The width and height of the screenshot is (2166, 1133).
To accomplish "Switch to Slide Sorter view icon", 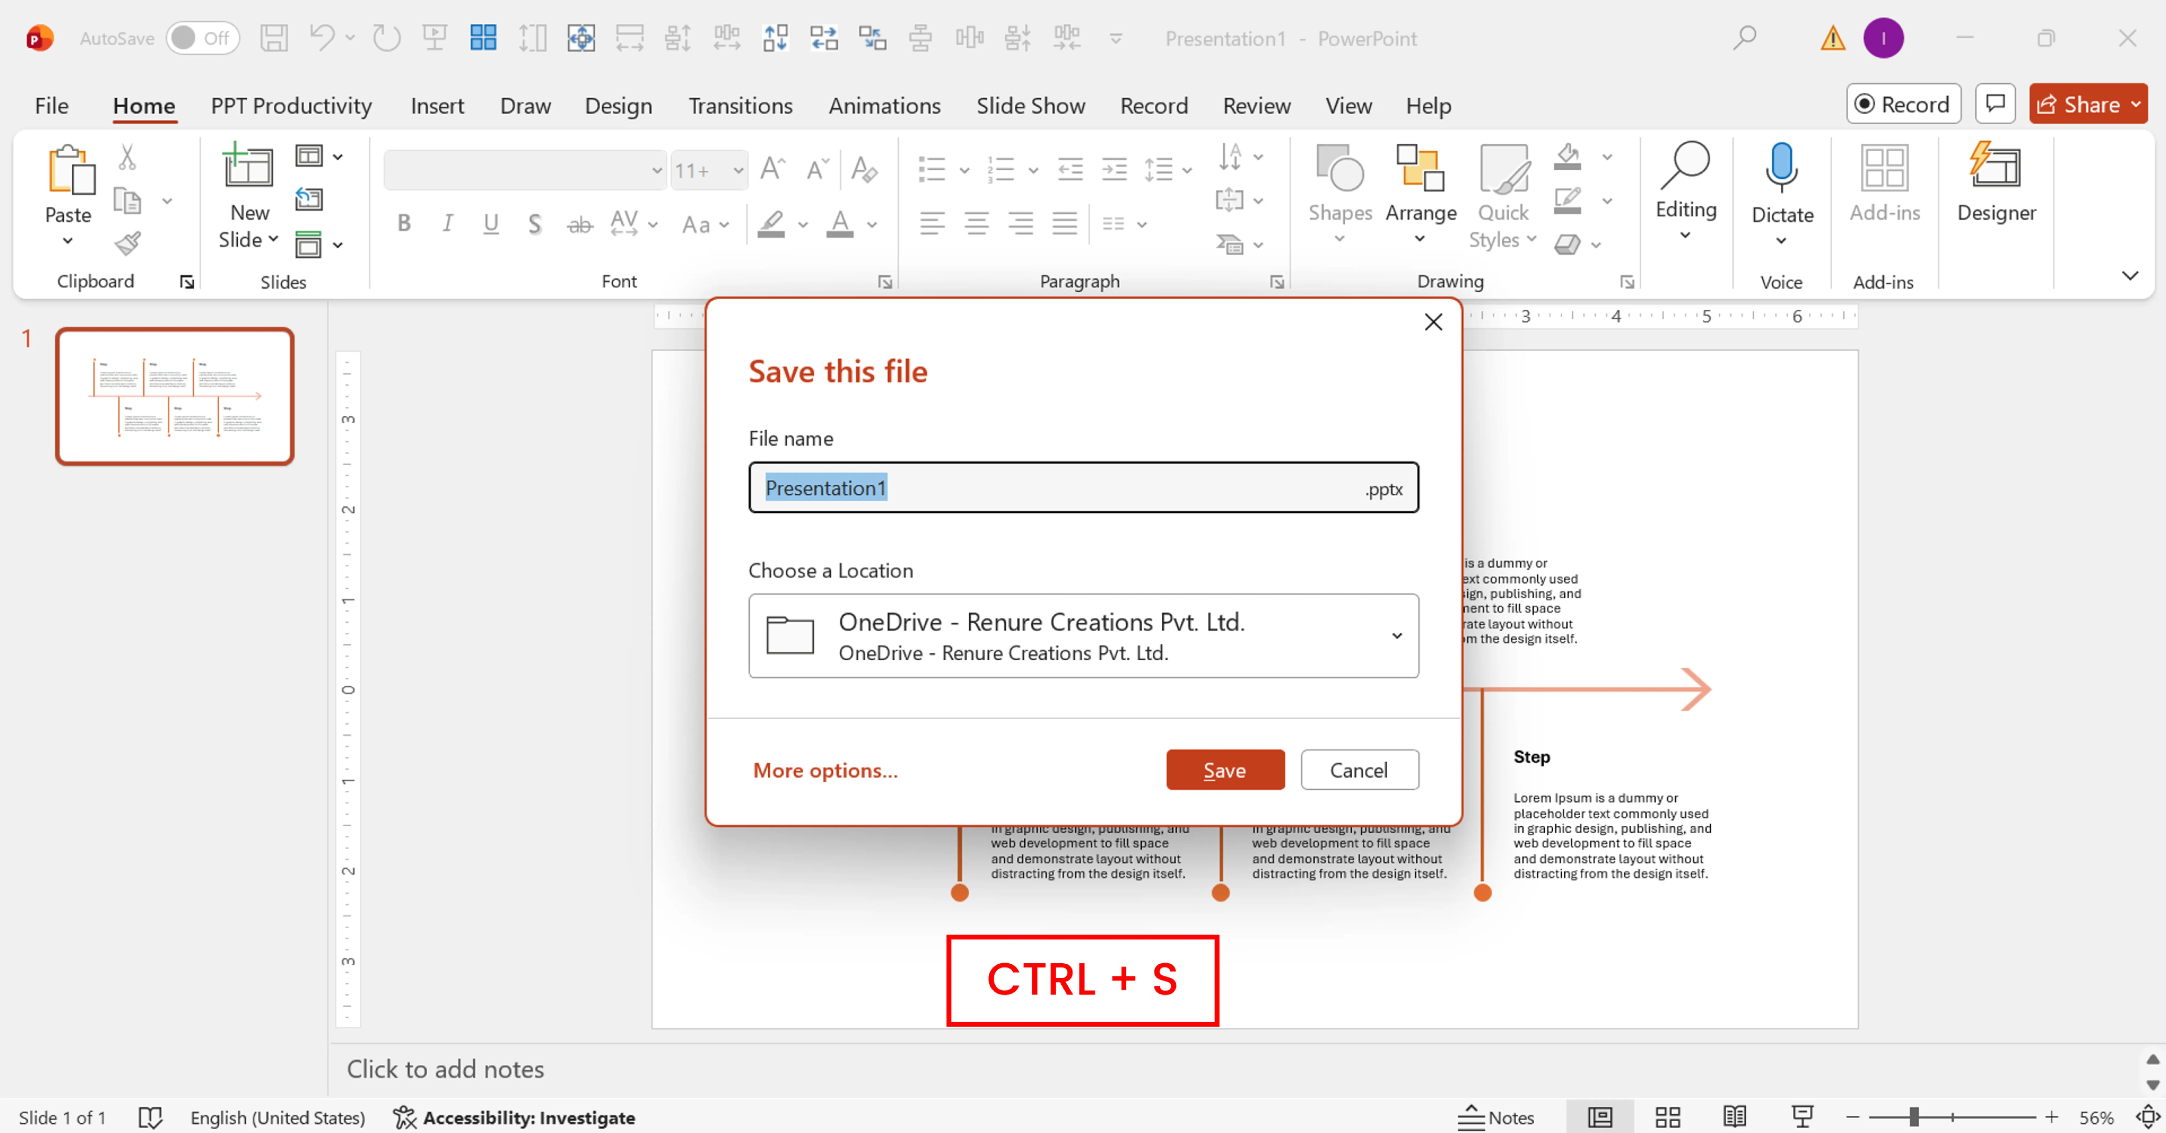I will [x=1668, y=1117].
